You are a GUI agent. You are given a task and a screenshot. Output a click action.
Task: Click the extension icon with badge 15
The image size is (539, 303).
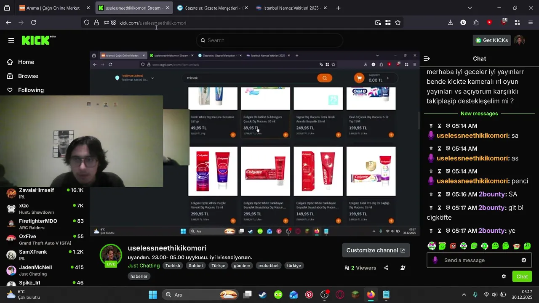point(504,22)
